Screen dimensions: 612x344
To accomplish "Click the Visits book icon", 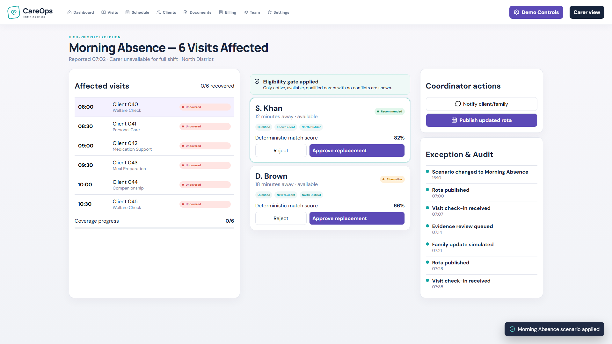I will coord(104,12).
